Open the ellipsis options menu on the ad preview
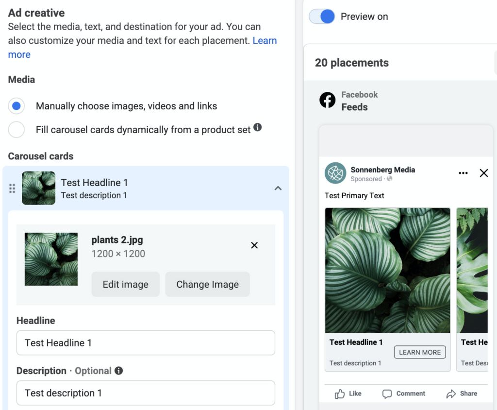Image resolution: width=497 pixels, height=410 pixels. [463, 173]
